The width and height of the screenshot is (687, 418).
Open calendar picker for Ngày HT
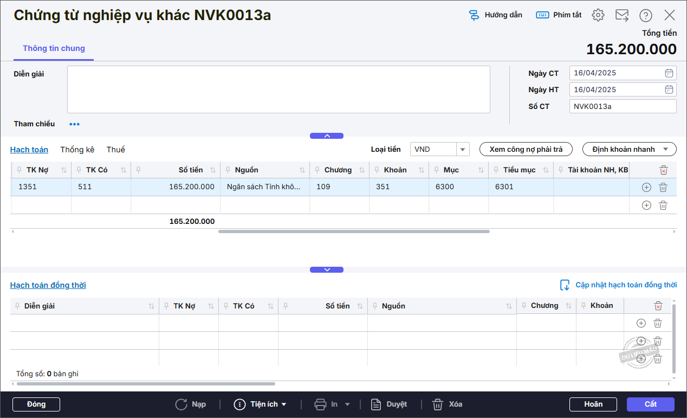(x=669, y=90)
